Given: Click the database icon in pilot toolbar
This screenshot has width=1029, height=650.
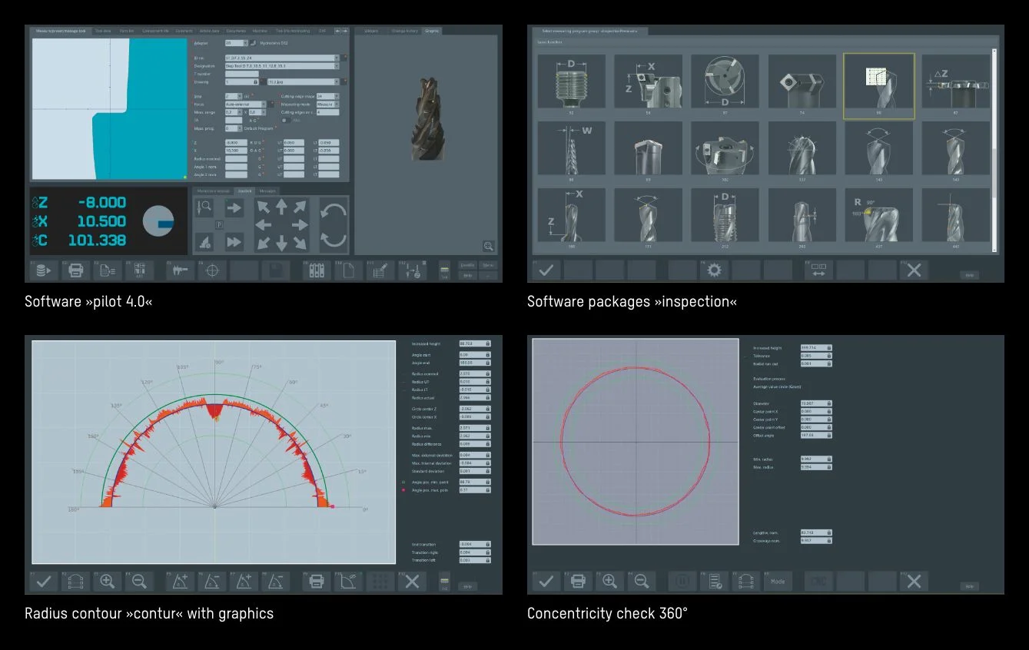Looking at the screenshot, I should pyautogui.click(x=44, y=270).
